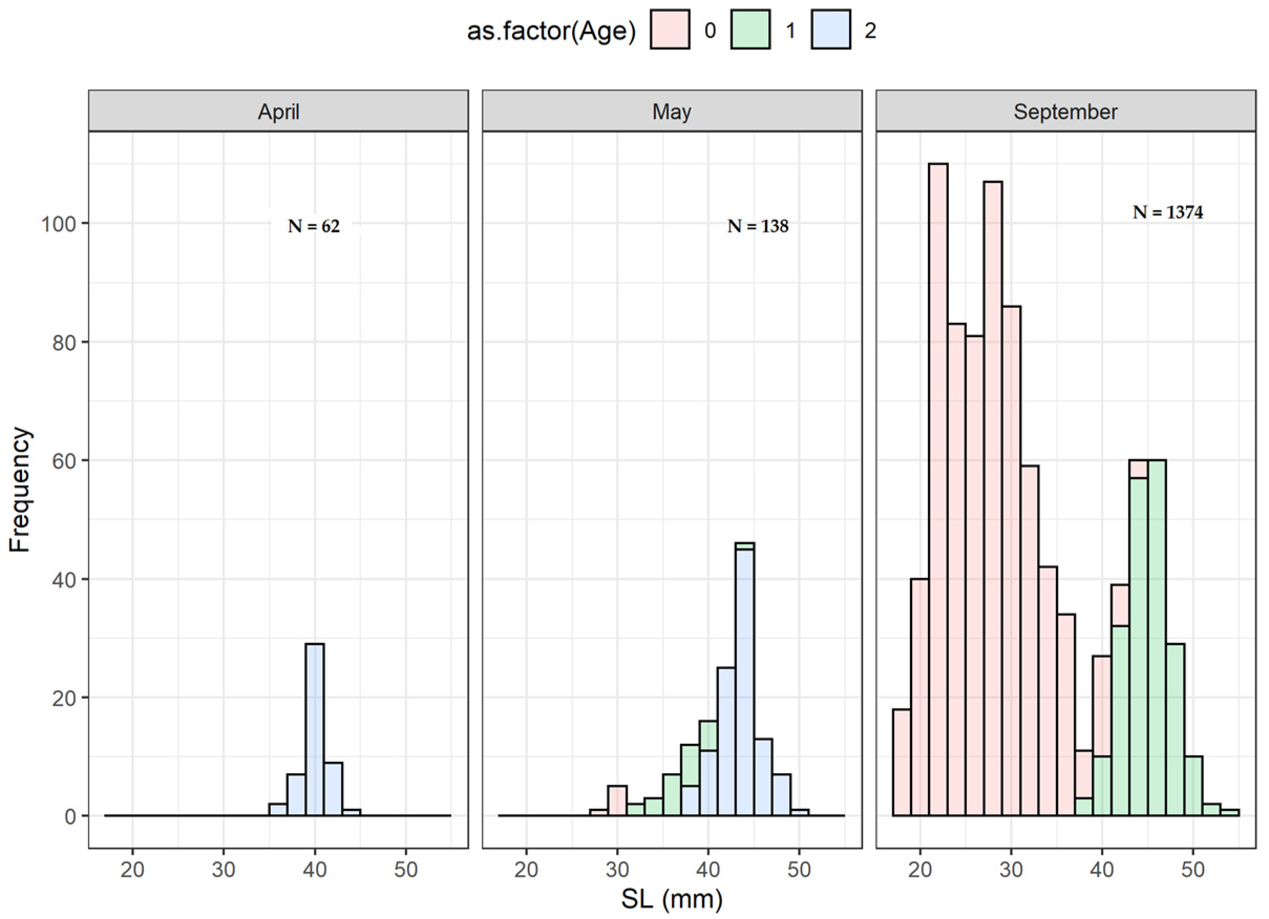Click the SL (mm) x-axis title
1269x919 pixels.
671,899
